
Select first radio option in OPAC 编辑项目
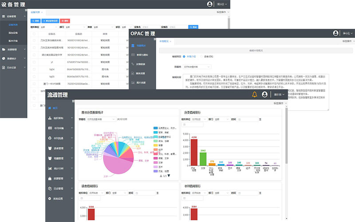pos(184,56)
